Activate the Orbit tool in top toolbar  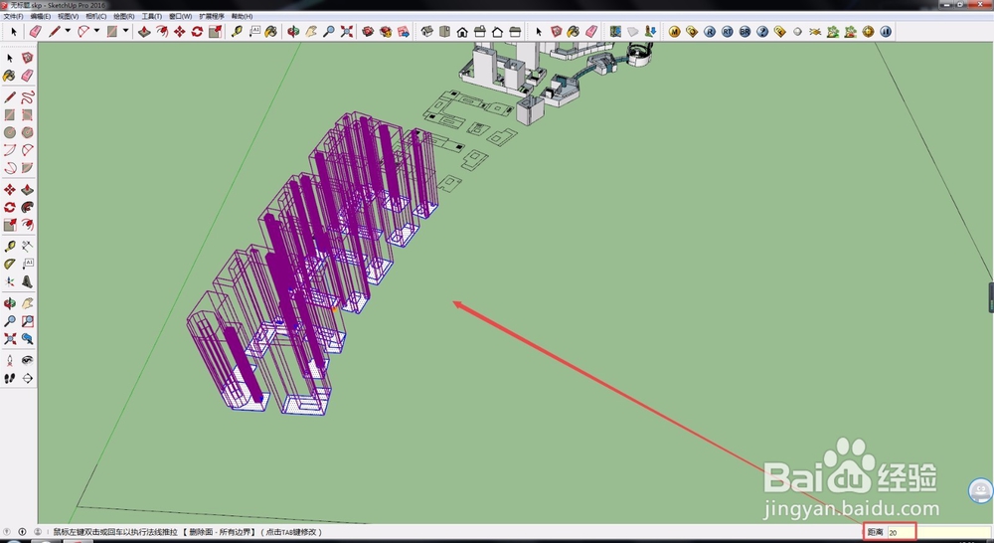pos(293,31)
